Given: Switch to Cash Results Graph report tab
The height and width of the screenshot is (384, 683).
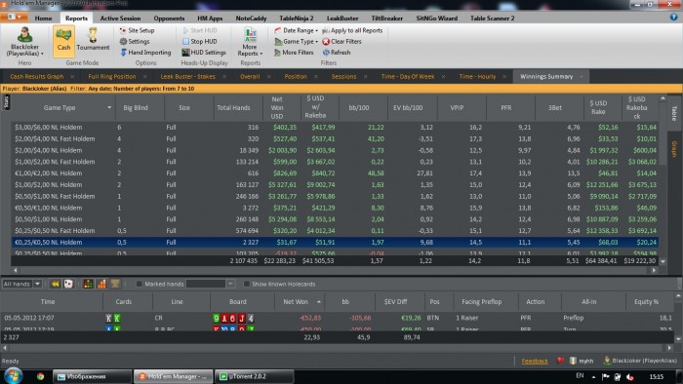Looking at the screenshot, I should pyautogui.click(x=37, y=77).
